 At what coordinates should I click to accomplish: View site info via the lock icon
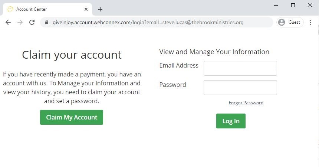pyautogui.click(x=46, y=22)
